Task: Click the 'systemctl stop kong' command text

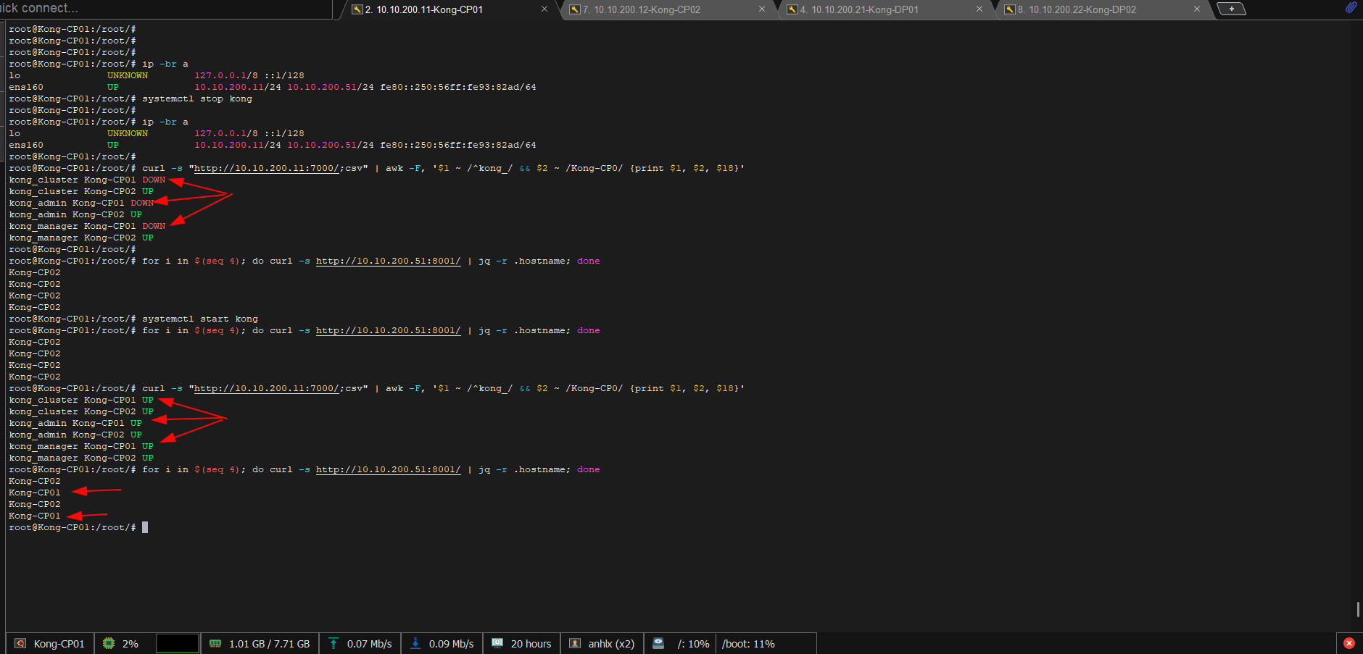Action: (197, 98)
